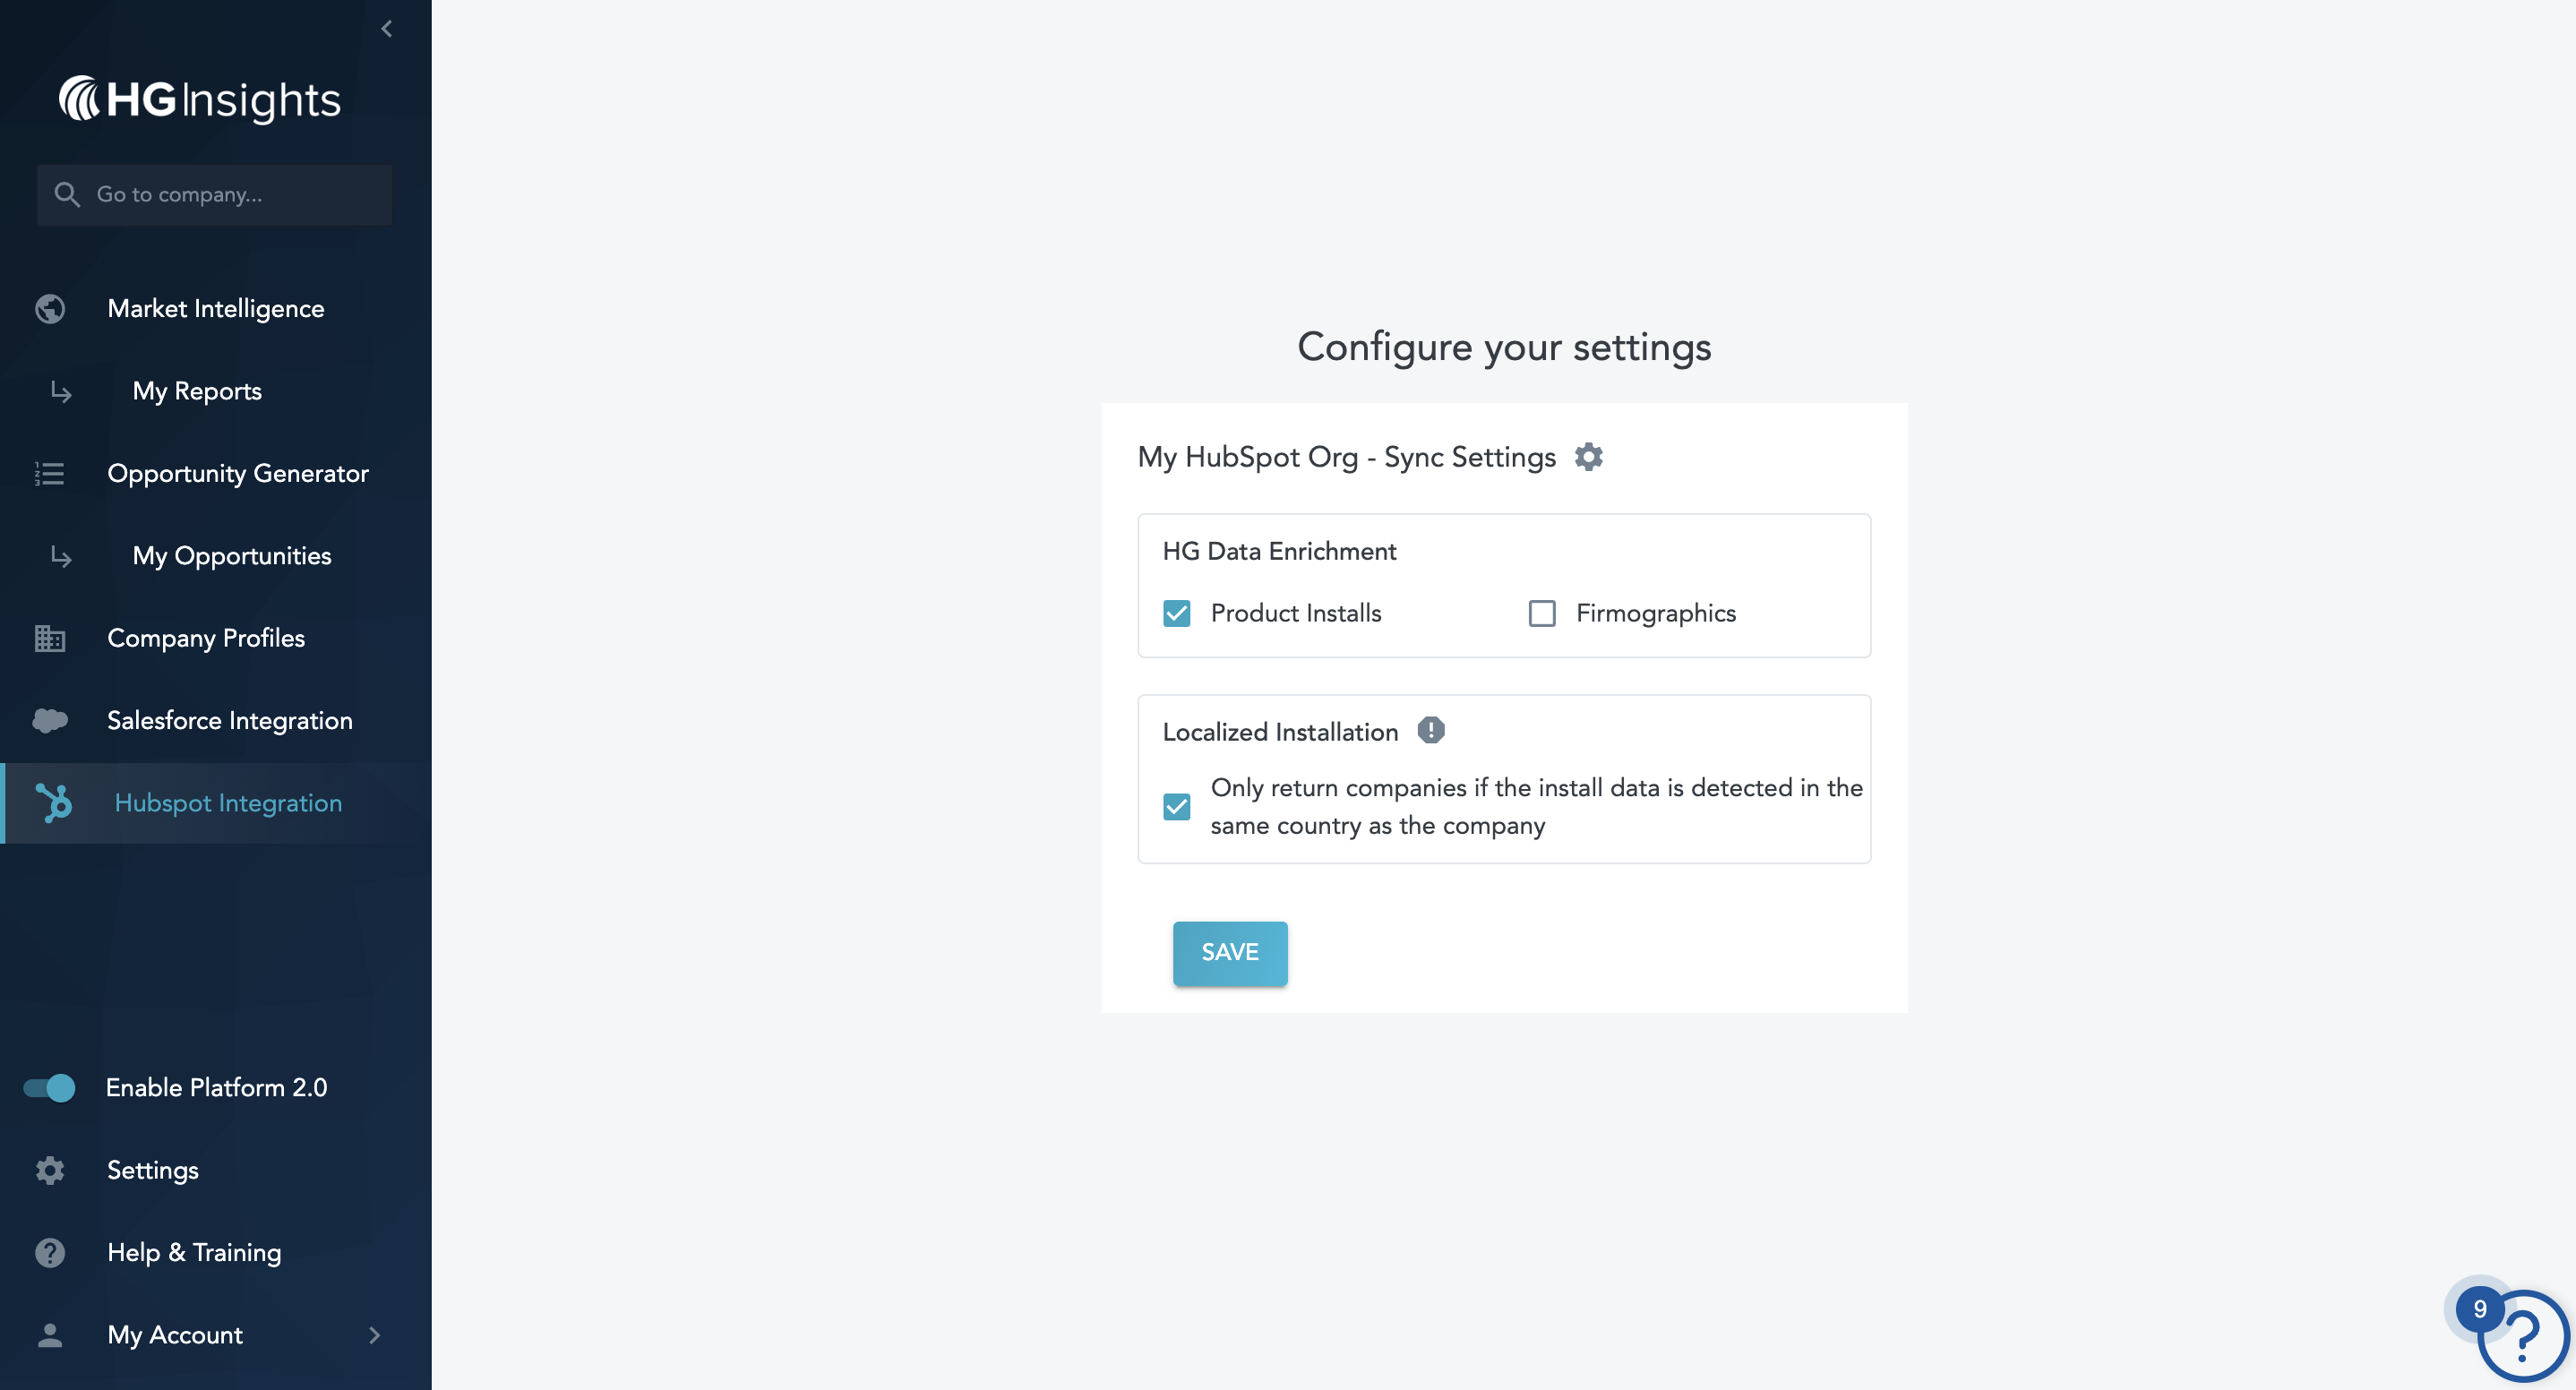Open Help & Training
The image size is (2576, 1390).
194,1252
